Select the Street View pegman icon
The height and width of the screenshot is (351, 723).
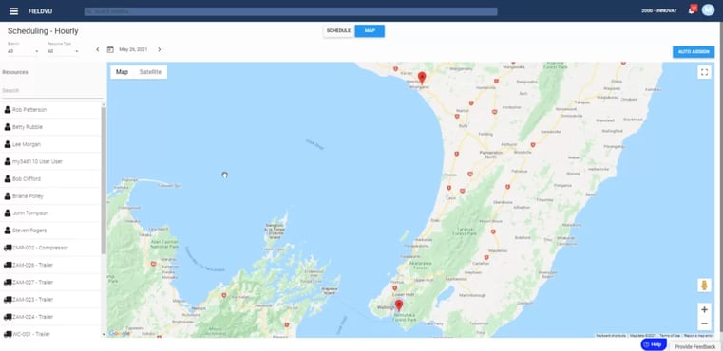pyautogui.click(x=704, y=286)
